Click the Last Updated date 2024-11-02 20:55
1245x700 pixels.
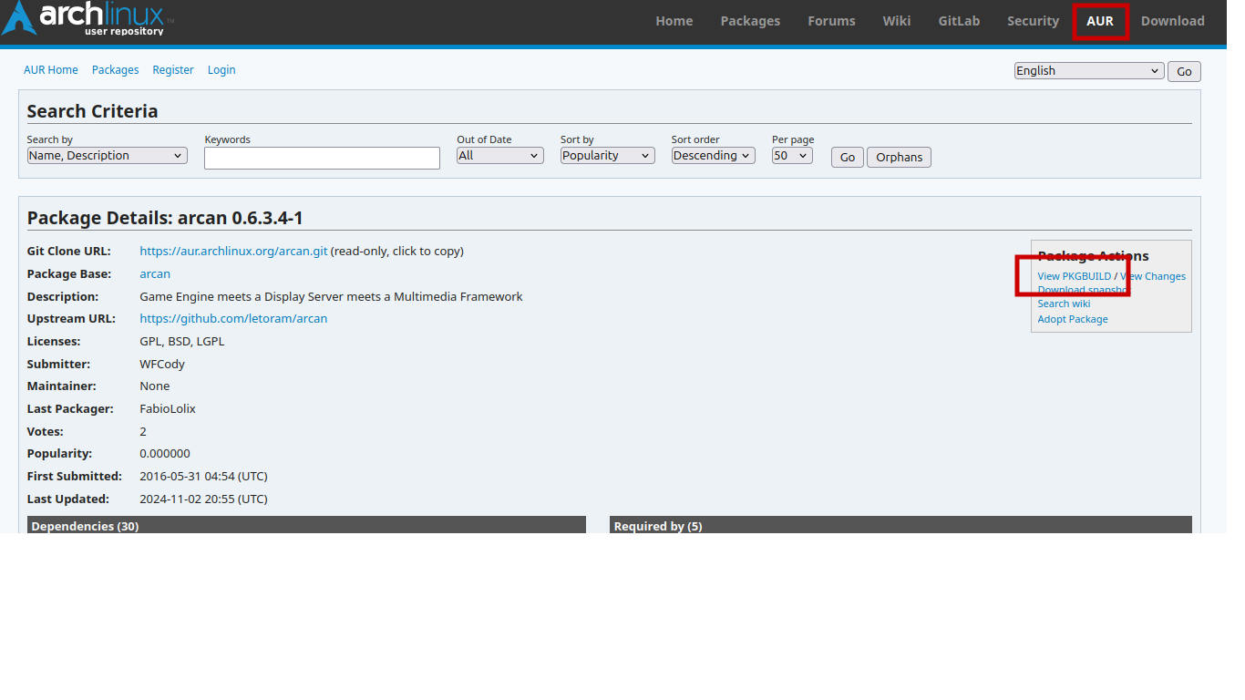pyautogui.click(x=203, y=499)
